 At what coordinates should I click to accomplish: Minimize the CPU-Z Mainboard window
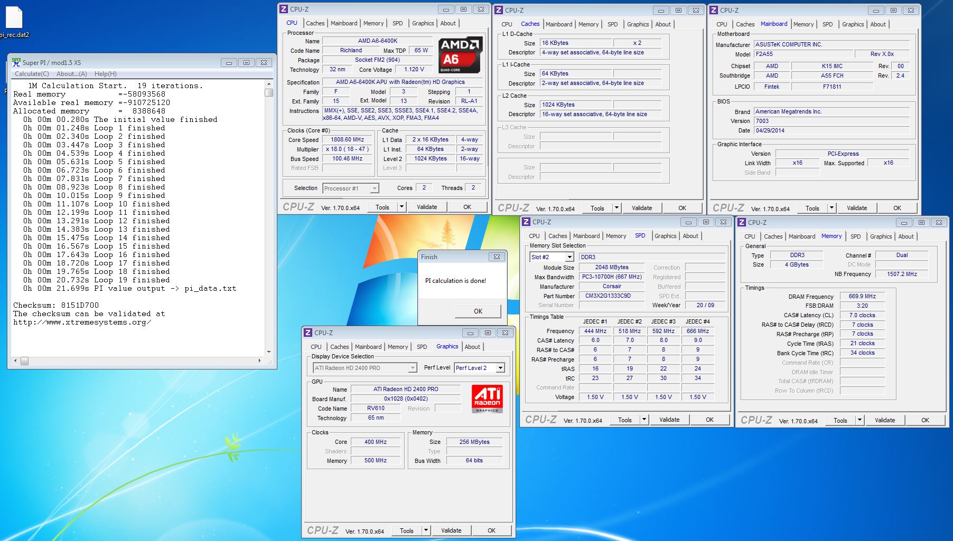pyautogui.click(x=876, y=10)
